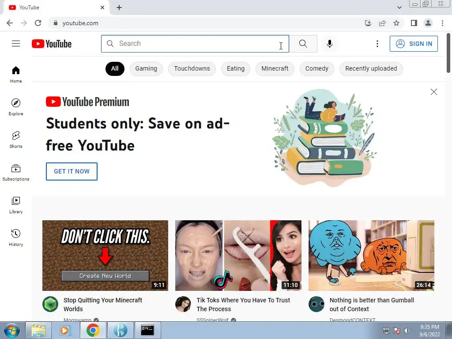Open new browser tab
The width and height of the screenshot is (452, 339).
pyautogui.click(x=119, y=8)
